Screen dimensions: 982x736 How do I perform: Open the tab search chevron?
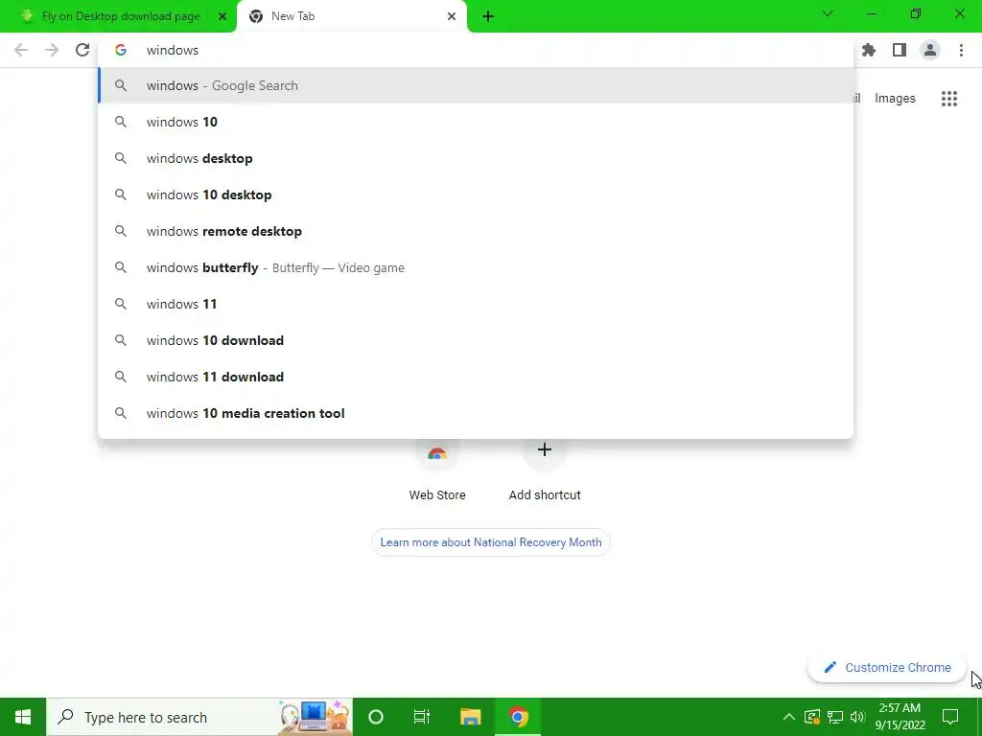click(x=828, y=13)
